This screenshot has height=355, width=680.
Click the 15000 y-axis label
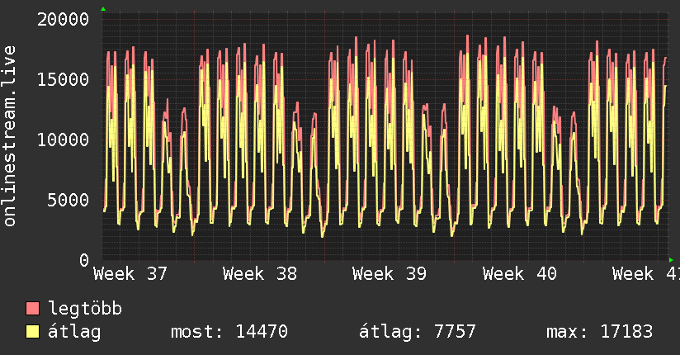[x=63, y=79]
